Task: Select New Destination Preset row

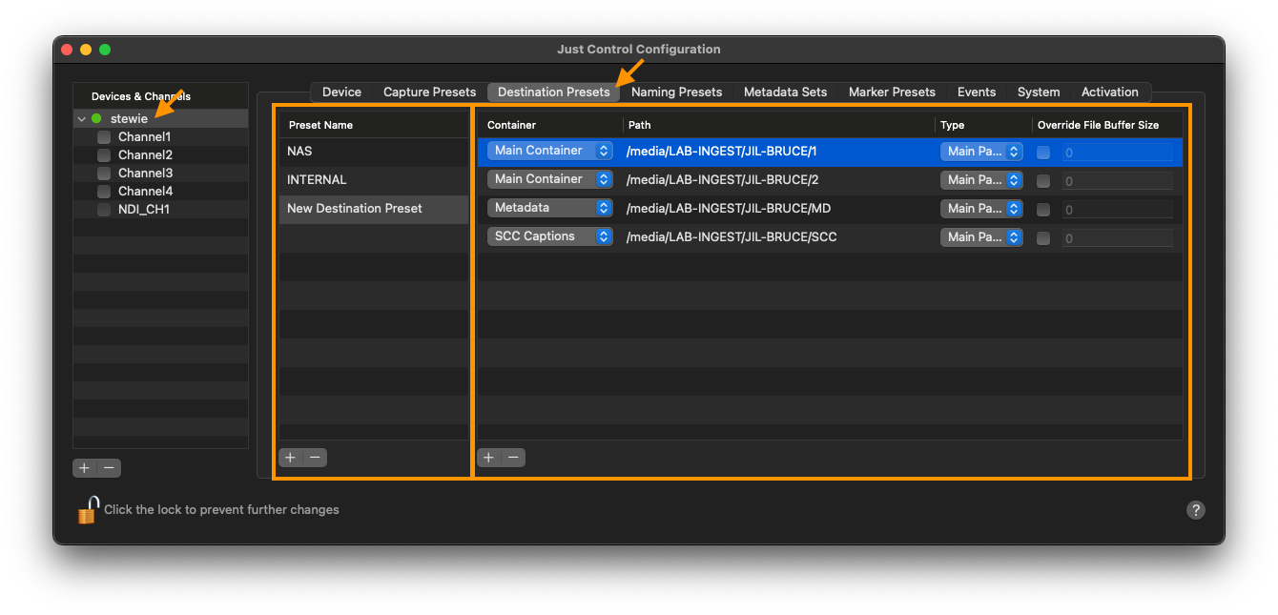Action: point(374,209)
